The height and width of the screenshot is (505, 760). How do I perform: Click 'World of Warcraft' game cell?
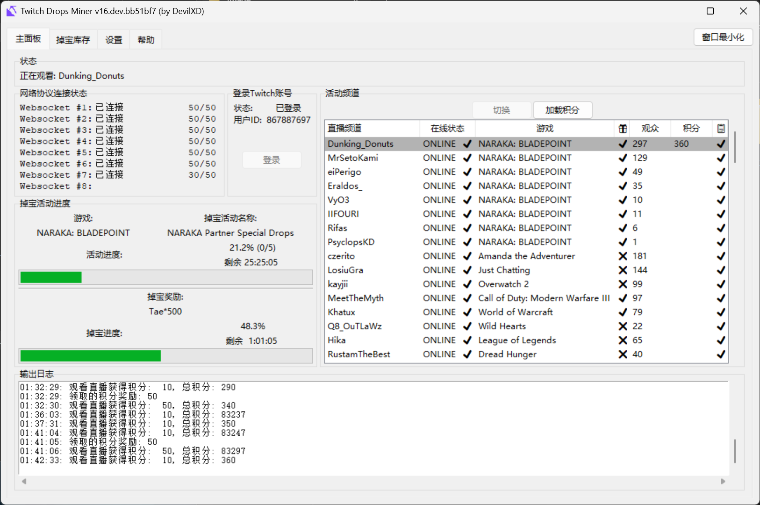pyautogui.click(x=515, y=312)
